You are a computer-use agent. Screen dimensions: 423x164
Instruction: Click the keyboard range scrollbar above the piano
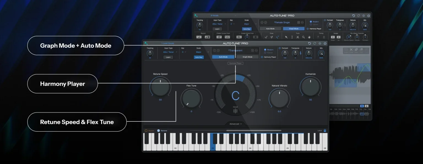[x=254, y=130]
